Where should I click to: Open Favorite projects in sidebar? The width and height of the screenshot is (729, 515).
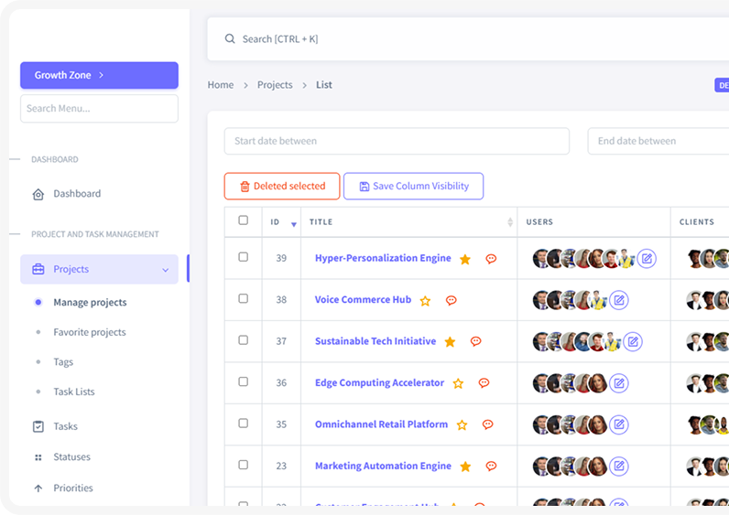tap(90, 332)
